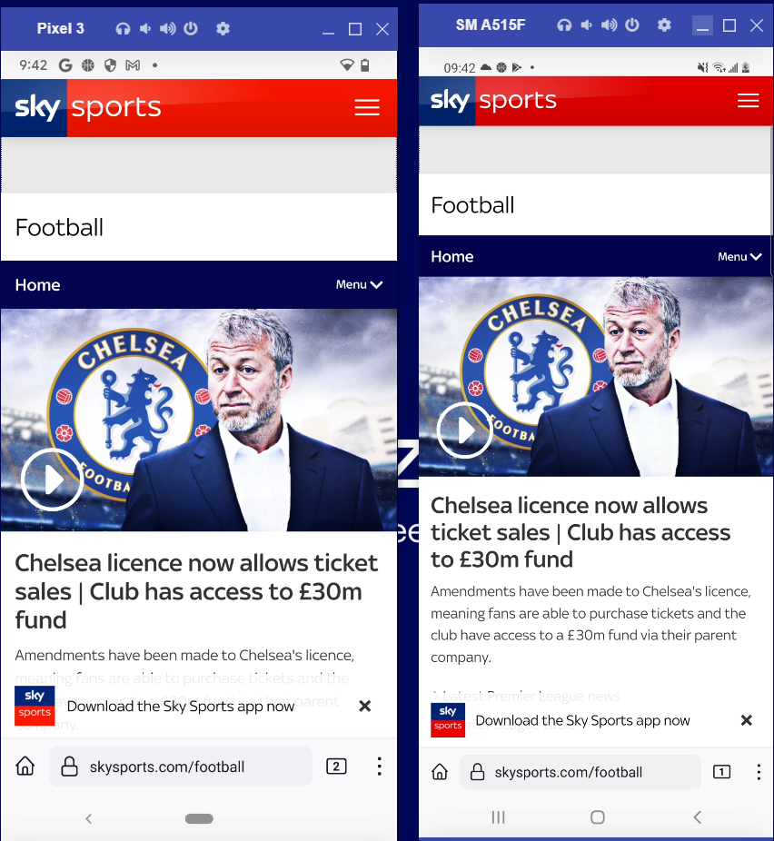Open tab switcher showing 2 tabs on Pixel 3
The height and width of the screenshot is (841, 774).
pyautogui.click(x=336, y=766)
